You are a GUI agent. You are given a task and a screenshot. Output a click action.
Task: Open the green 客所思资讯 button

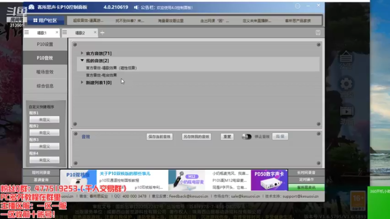click(307, 187)
